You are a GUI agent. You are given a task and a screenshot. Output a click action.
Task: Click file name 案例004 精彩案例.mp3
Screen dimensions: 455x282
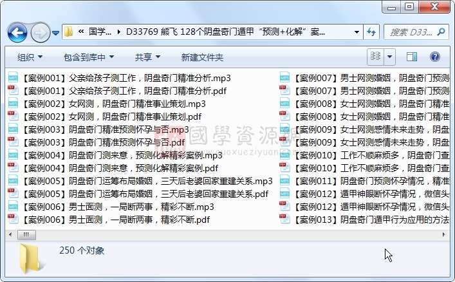point(122,155)
